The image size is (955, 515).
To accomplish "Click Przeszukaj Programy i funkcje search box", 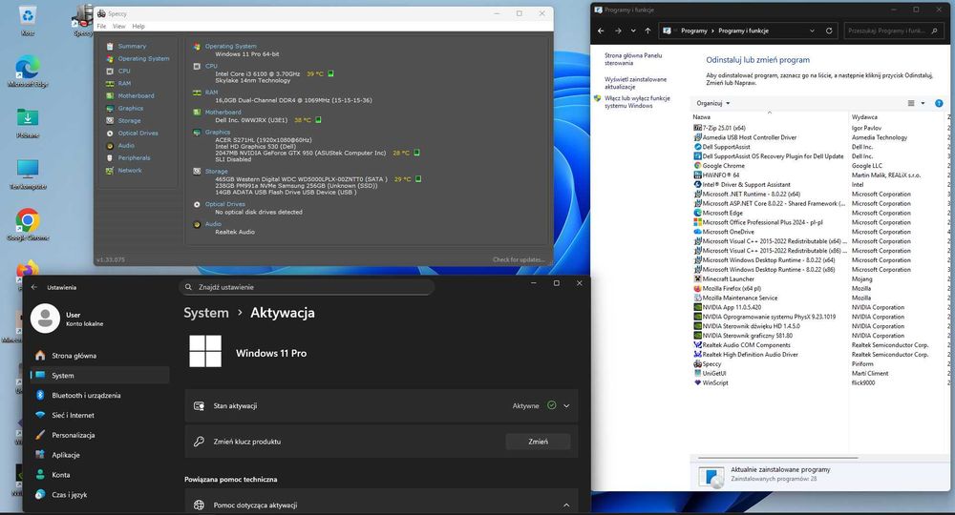I will coord(892,31).
